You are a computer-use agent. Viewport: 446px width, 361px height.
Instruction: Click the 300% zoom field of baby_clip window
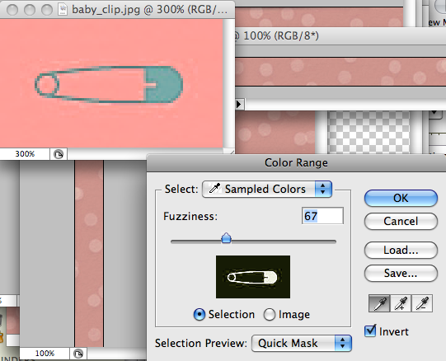pyautogui.click(x=25, y=154)
